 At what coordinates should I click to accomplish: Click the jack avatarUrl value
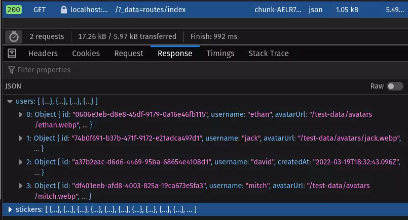click(x=349, y=138)
